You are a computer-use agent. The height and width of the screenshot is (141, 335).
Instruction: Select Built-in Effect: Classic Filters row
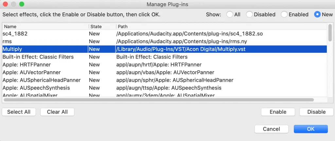165,57
